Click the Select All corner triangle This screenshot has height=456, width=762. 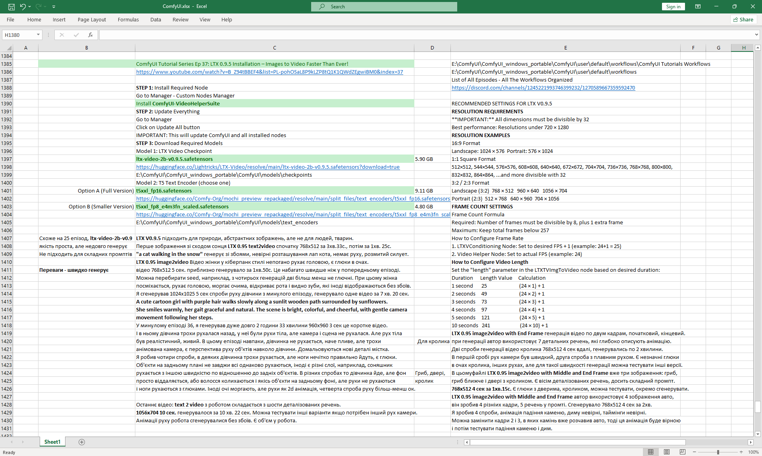click(x=9, y=48)
